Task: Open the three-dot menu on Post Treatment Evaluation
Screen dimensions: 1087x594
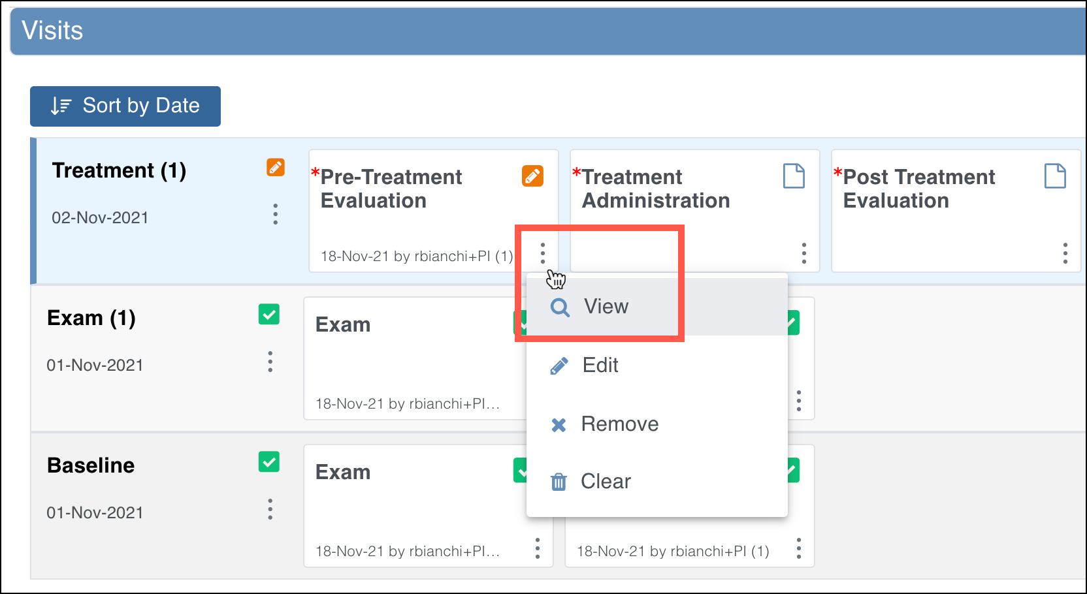Action: coord(1065,255)
